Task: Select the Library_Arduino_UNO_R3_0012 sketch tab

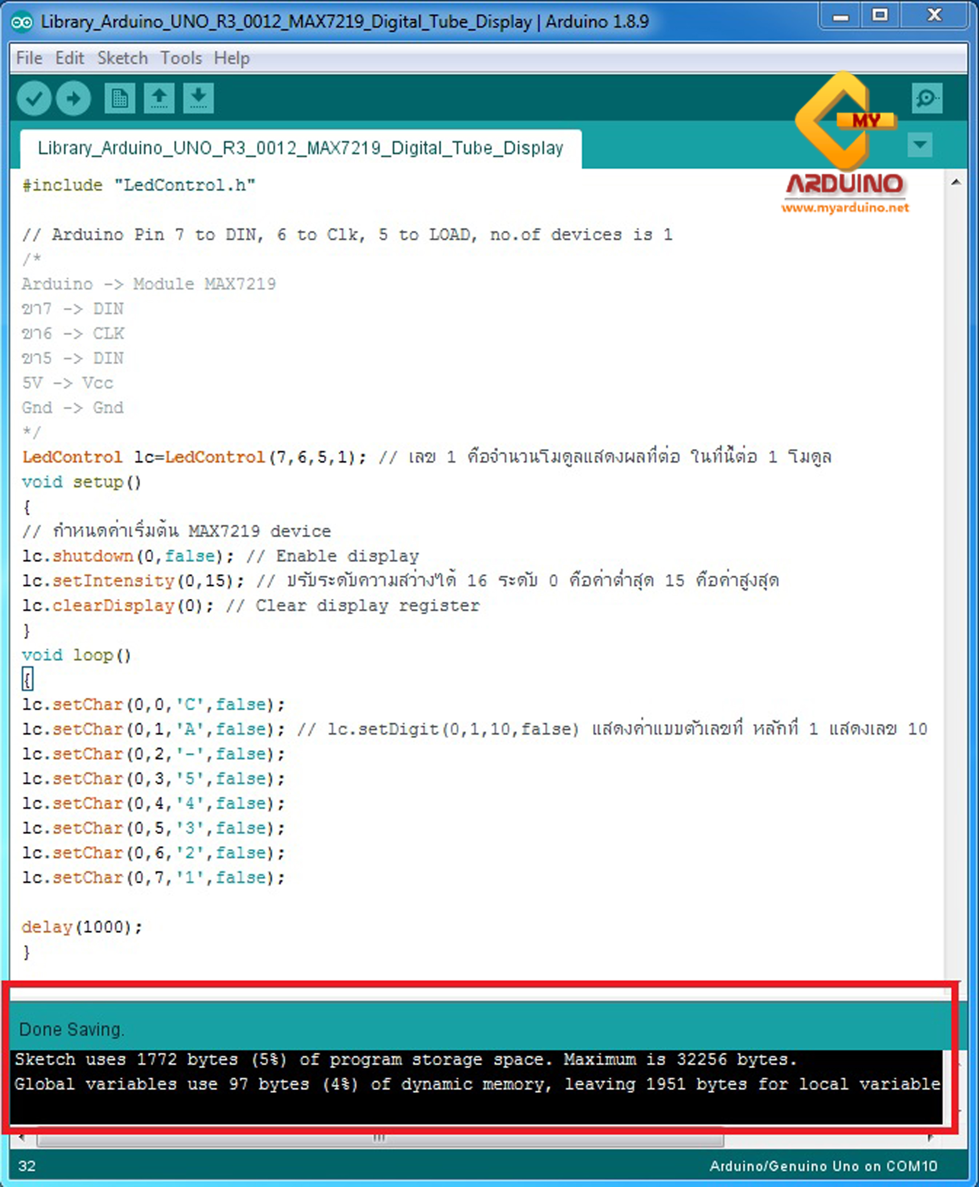Action: (300, 148)
